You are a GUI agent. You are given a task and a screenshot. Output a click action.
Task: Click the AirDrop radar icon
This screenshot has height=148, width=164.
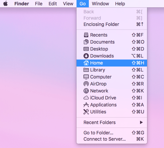pyautogui.click(x=86, y=84)
